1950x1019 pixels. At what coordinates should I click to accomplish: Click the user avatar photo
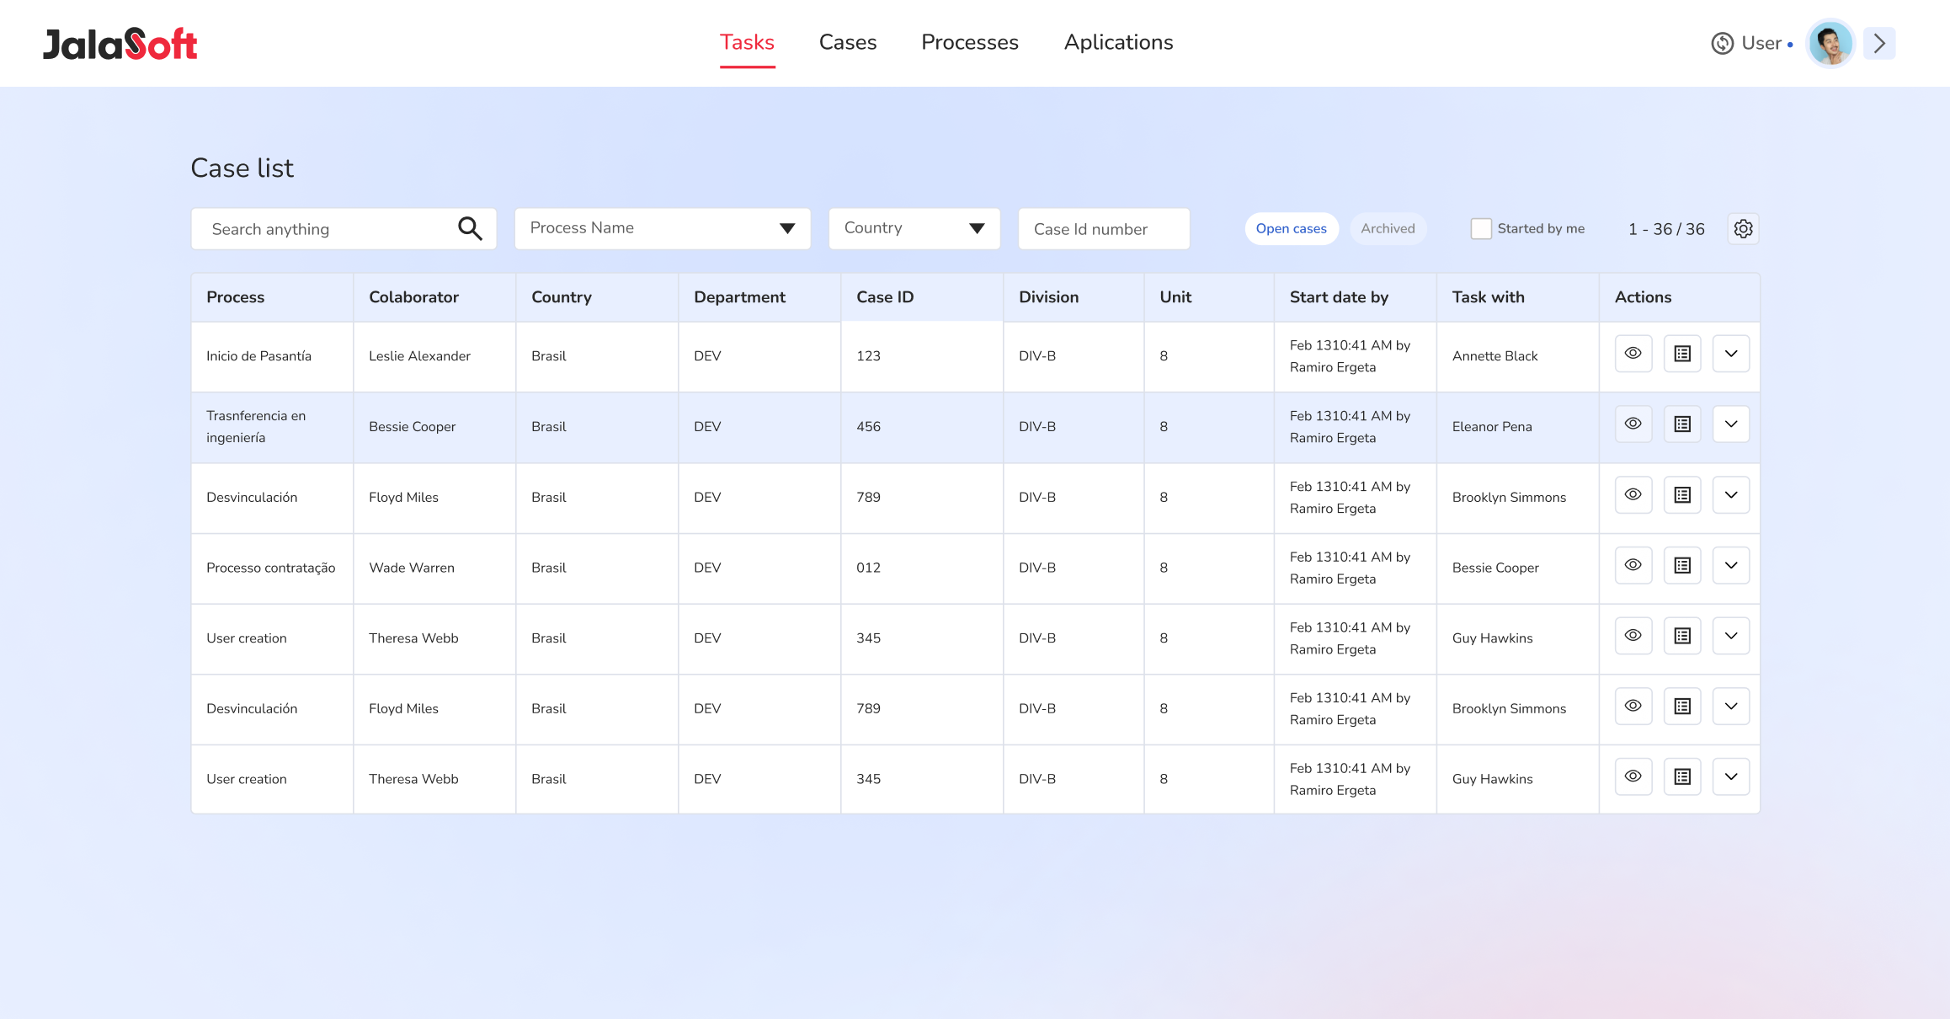(x=1830, y=44)
